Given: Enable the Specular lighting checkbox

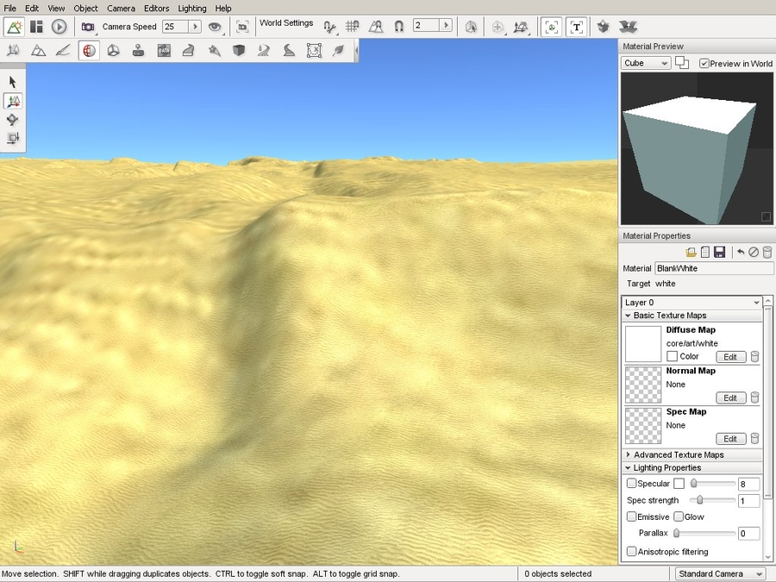Looking at the screenshot, I should (x=631, y=484).
